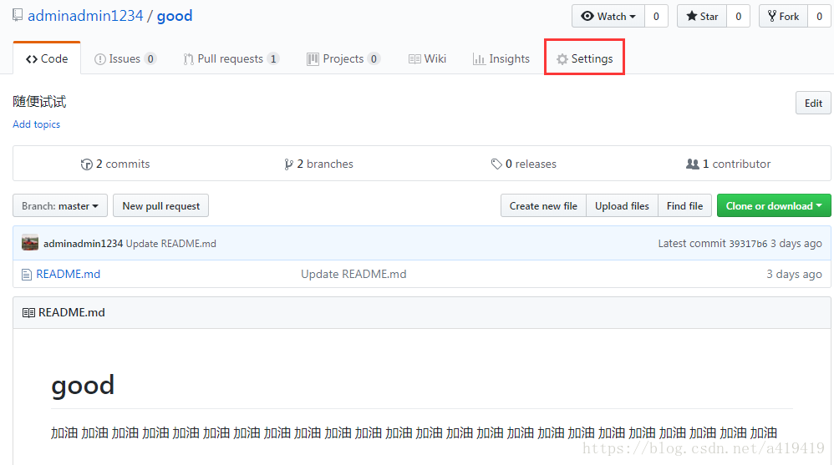834x465 pixels.
Task: Click the adminadmin1234 avatar thumbnail
Action: pos(30,243)
